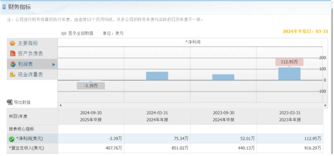Click the *净利润 chart title
334x156 pixels.
coord(193,42)
